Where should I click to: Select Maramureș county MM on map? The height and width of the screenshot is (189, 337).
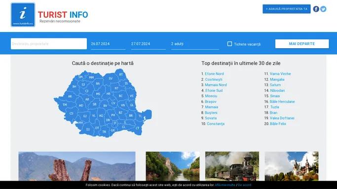[91, 77]
